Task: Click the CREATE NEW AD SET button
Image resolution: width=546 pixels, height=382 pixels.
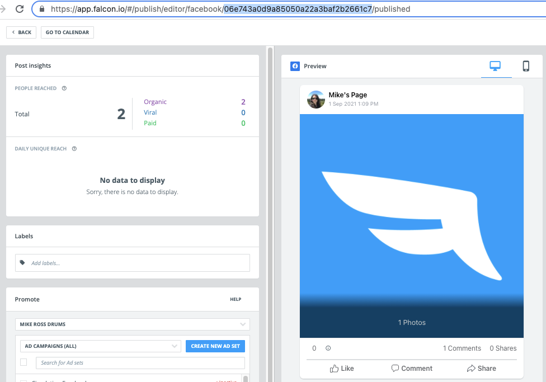Action: [x=215, y=346]
